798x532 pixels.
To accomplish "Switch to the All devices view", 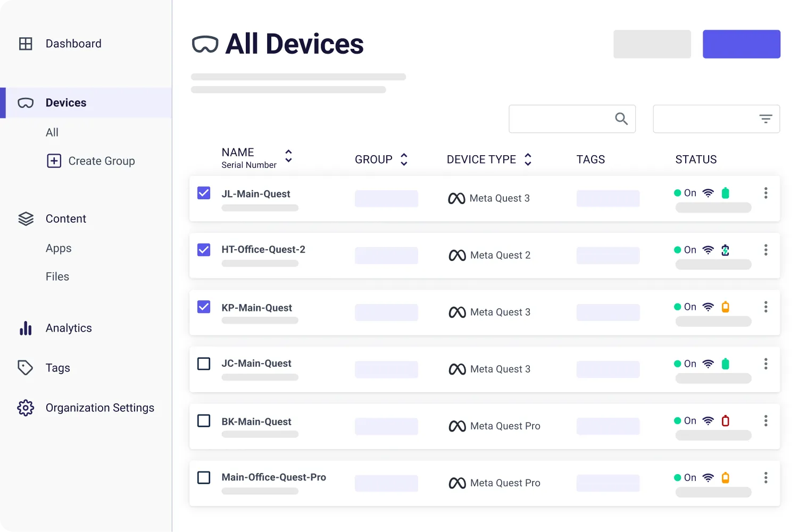I will click(x=52, y=132).
